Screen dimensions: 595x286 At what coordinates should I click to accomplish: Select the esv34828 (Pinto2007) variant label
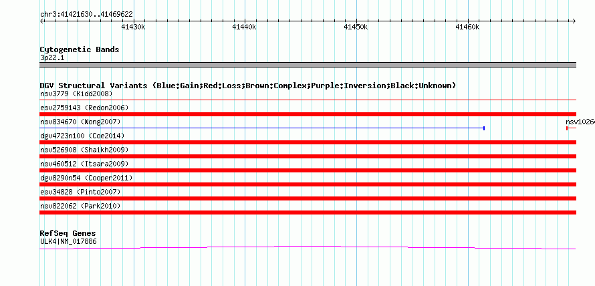[x=80, y=192]
